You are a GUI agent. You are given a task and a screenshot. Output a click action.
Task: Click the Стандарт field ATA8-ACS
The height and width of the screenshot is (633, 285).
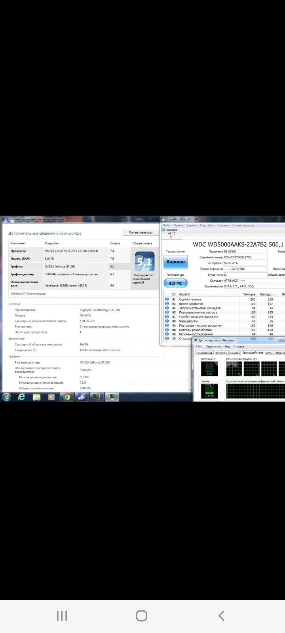click(253, 280)
